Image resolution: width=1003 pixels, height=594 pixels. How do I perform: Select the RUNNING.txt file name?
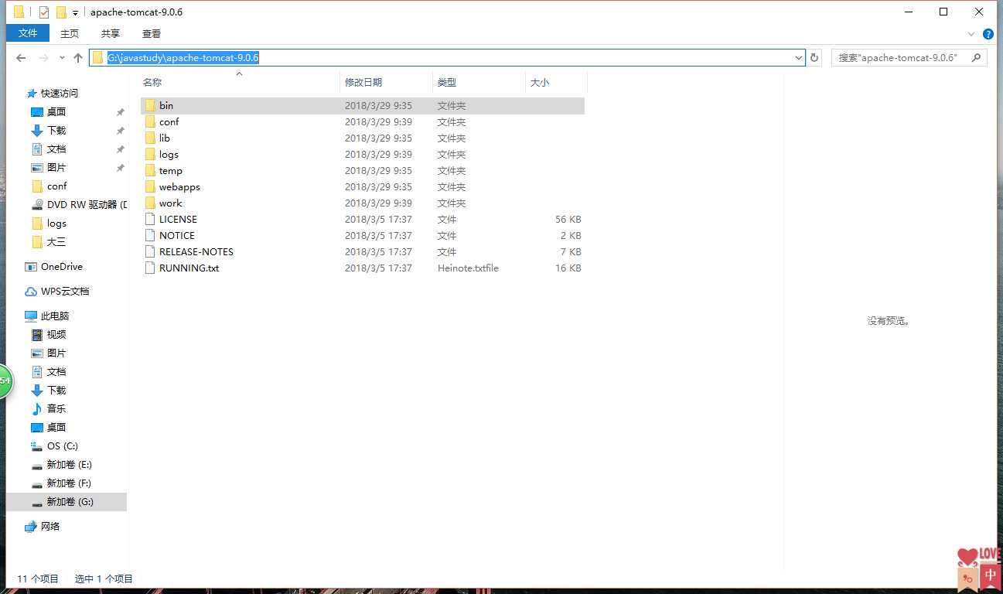pos(189,268)
